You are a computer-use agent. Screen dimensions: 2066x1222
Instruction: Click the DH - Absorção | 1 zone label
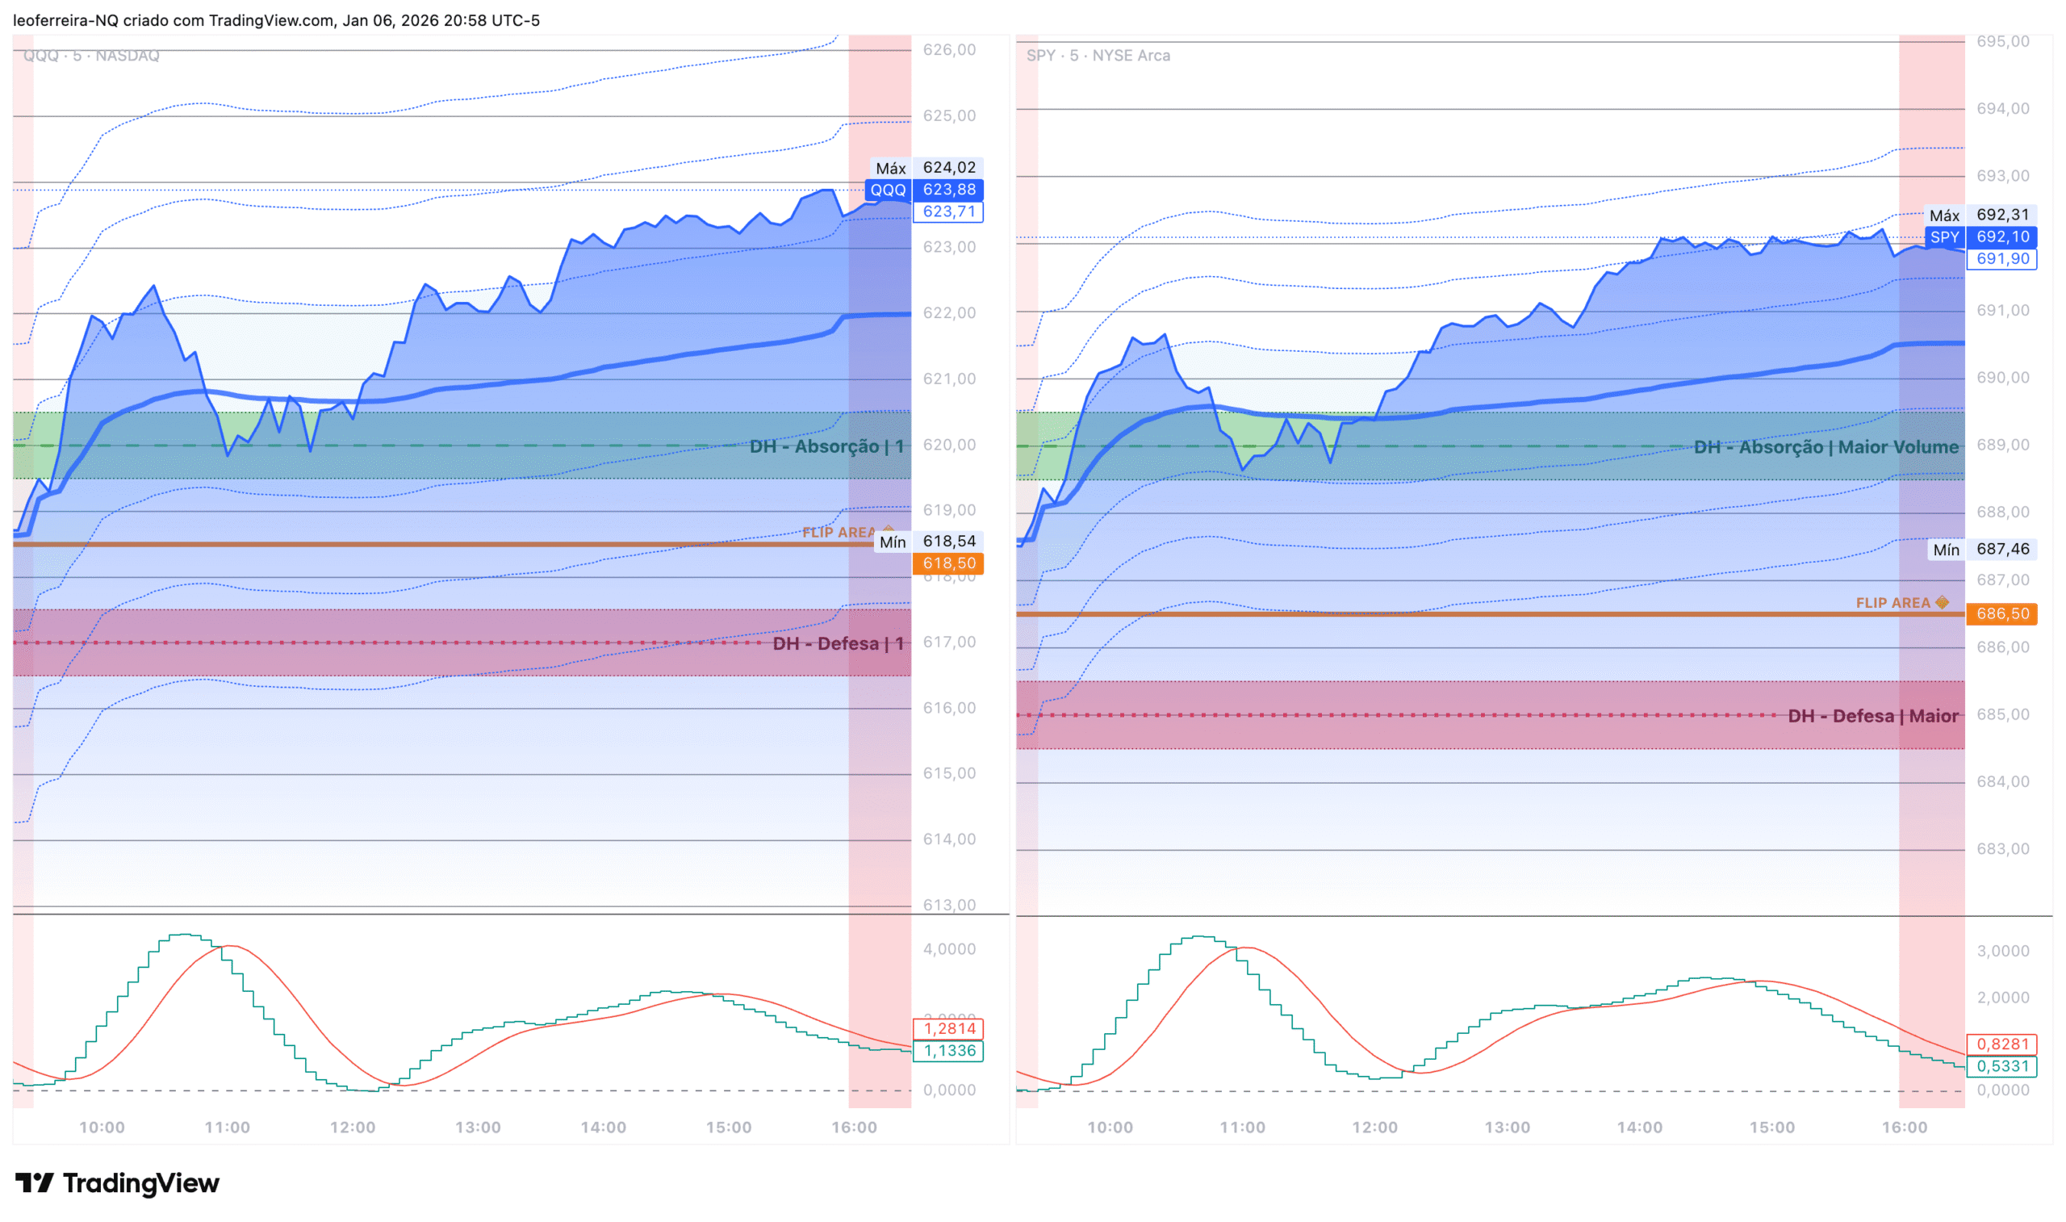coord(826,446)
